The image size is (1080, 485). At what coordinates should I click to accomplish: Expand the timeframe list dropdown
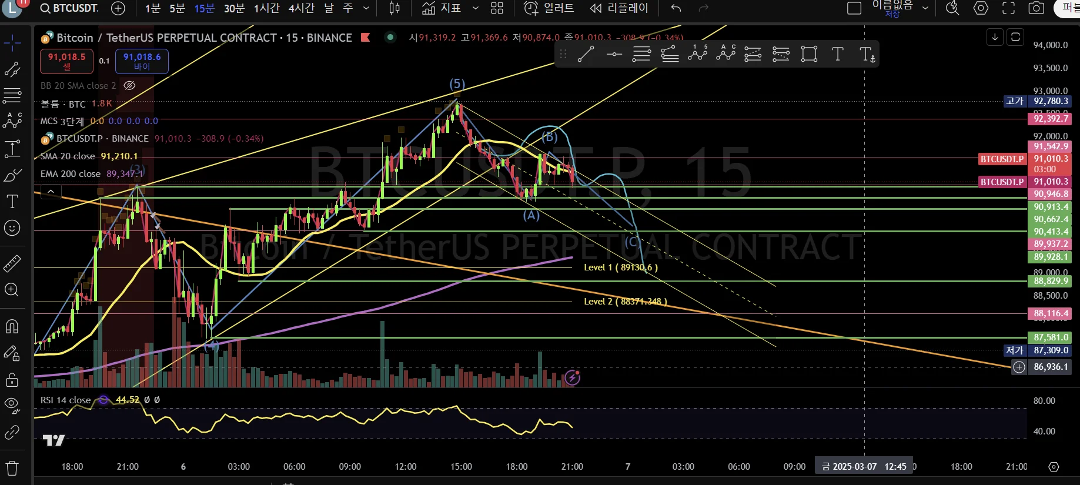tap(366, 8)
